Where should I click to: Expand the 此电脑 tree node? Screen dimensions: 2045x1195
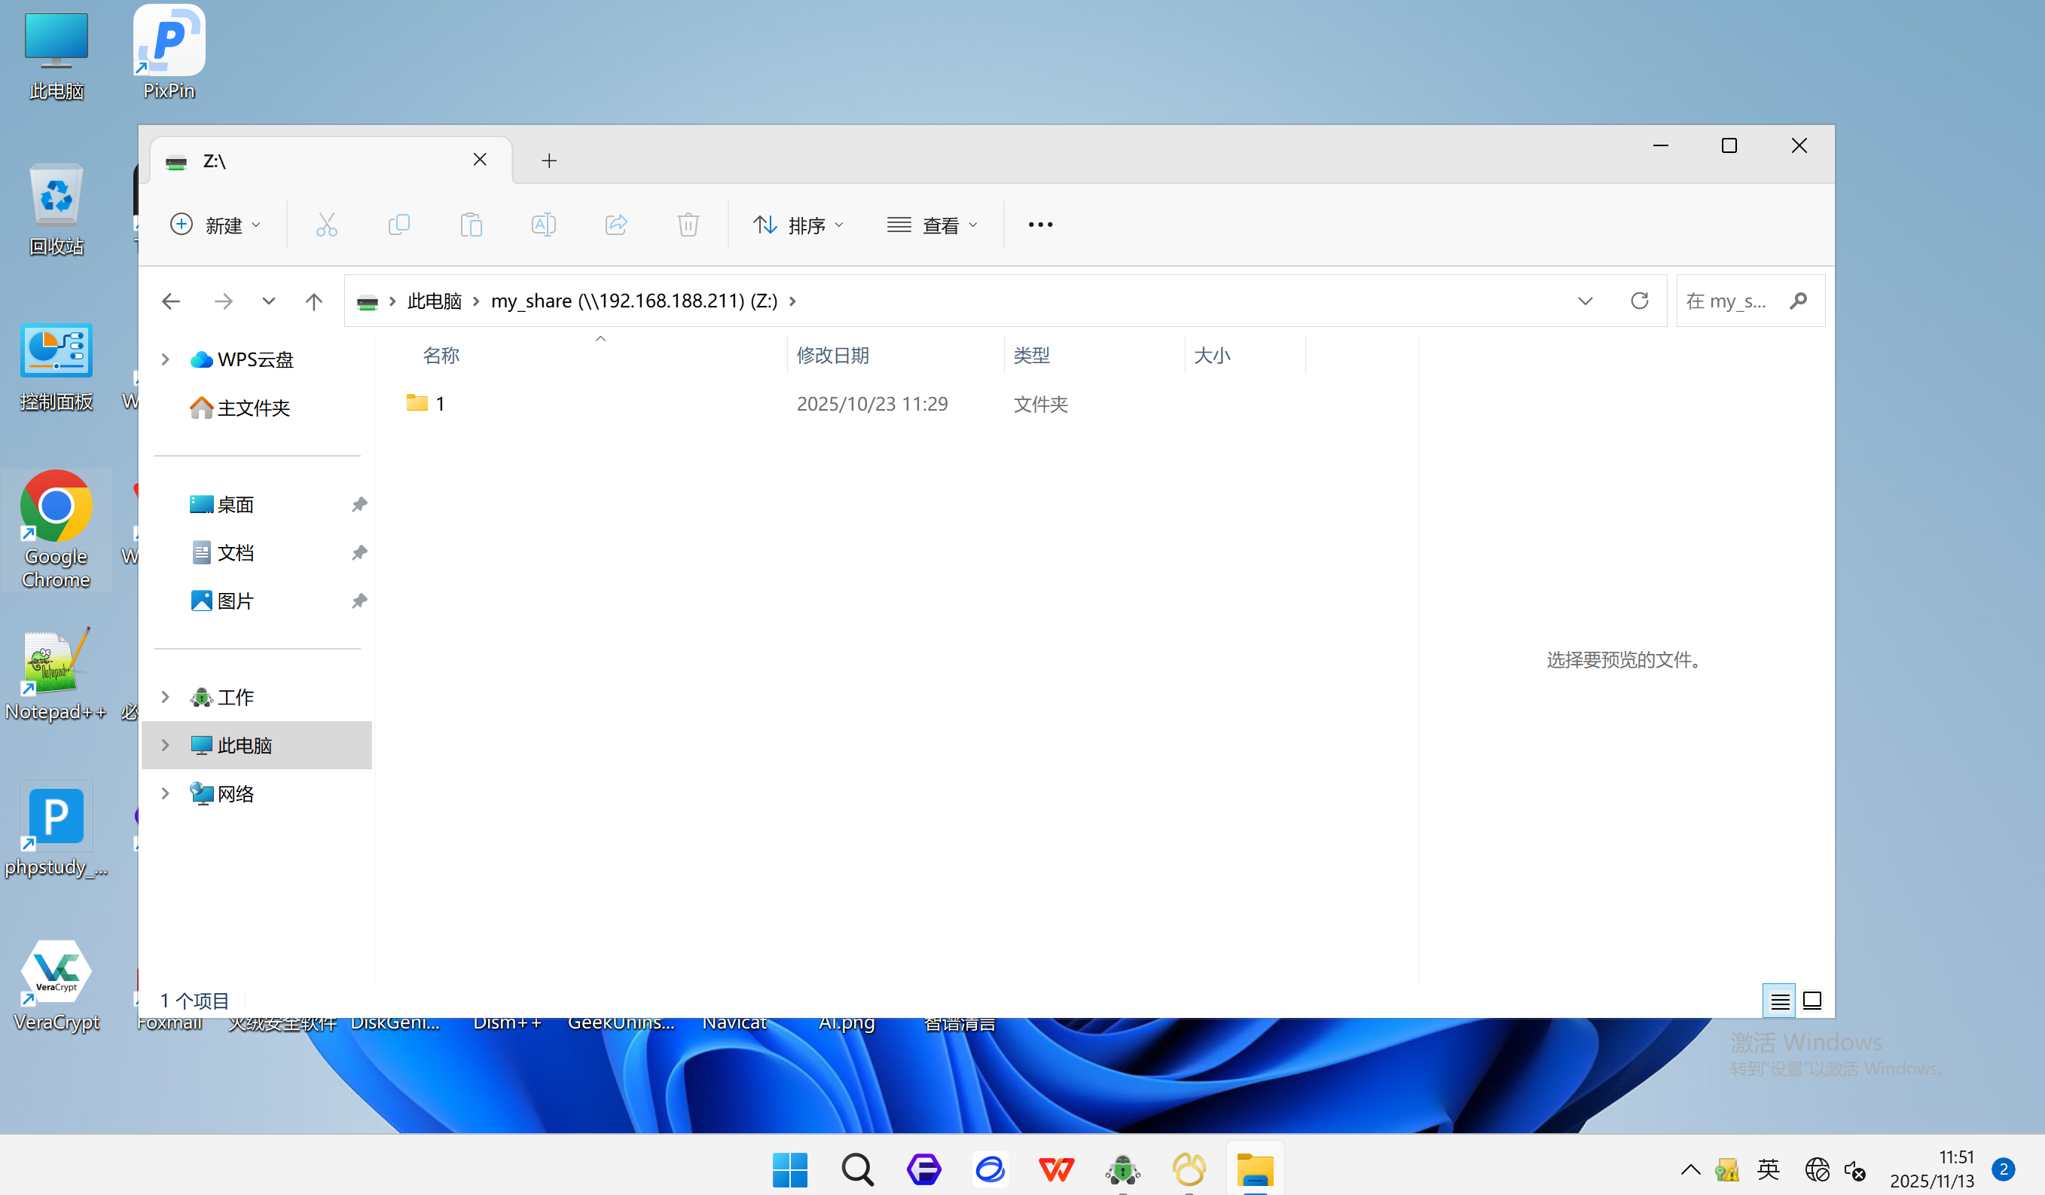[166, 745]
